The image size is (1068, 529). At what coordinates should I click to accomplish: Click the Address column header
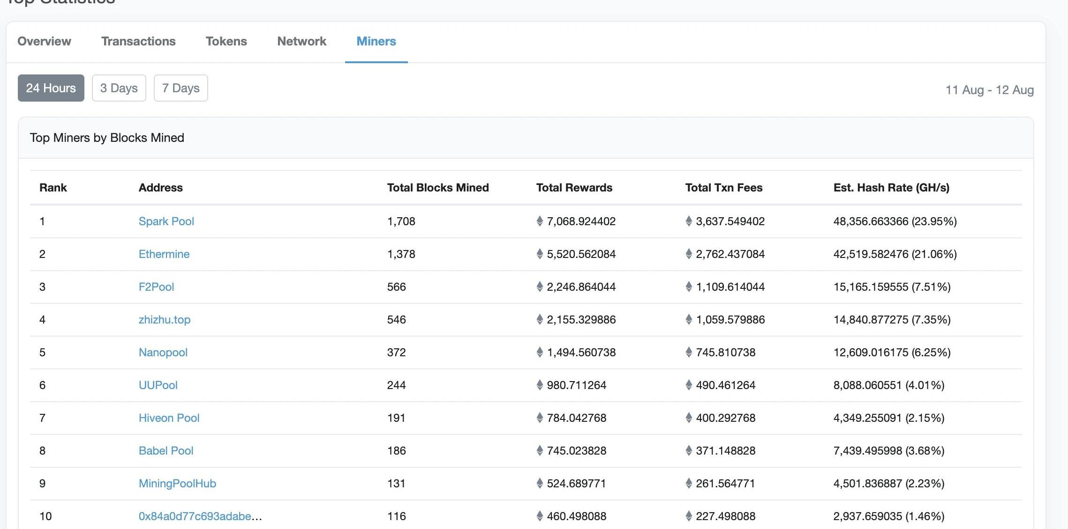(x=160, y=188)
